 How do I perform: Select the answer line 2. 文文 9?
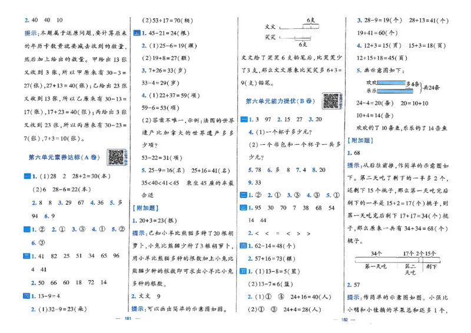click(146, 297)
